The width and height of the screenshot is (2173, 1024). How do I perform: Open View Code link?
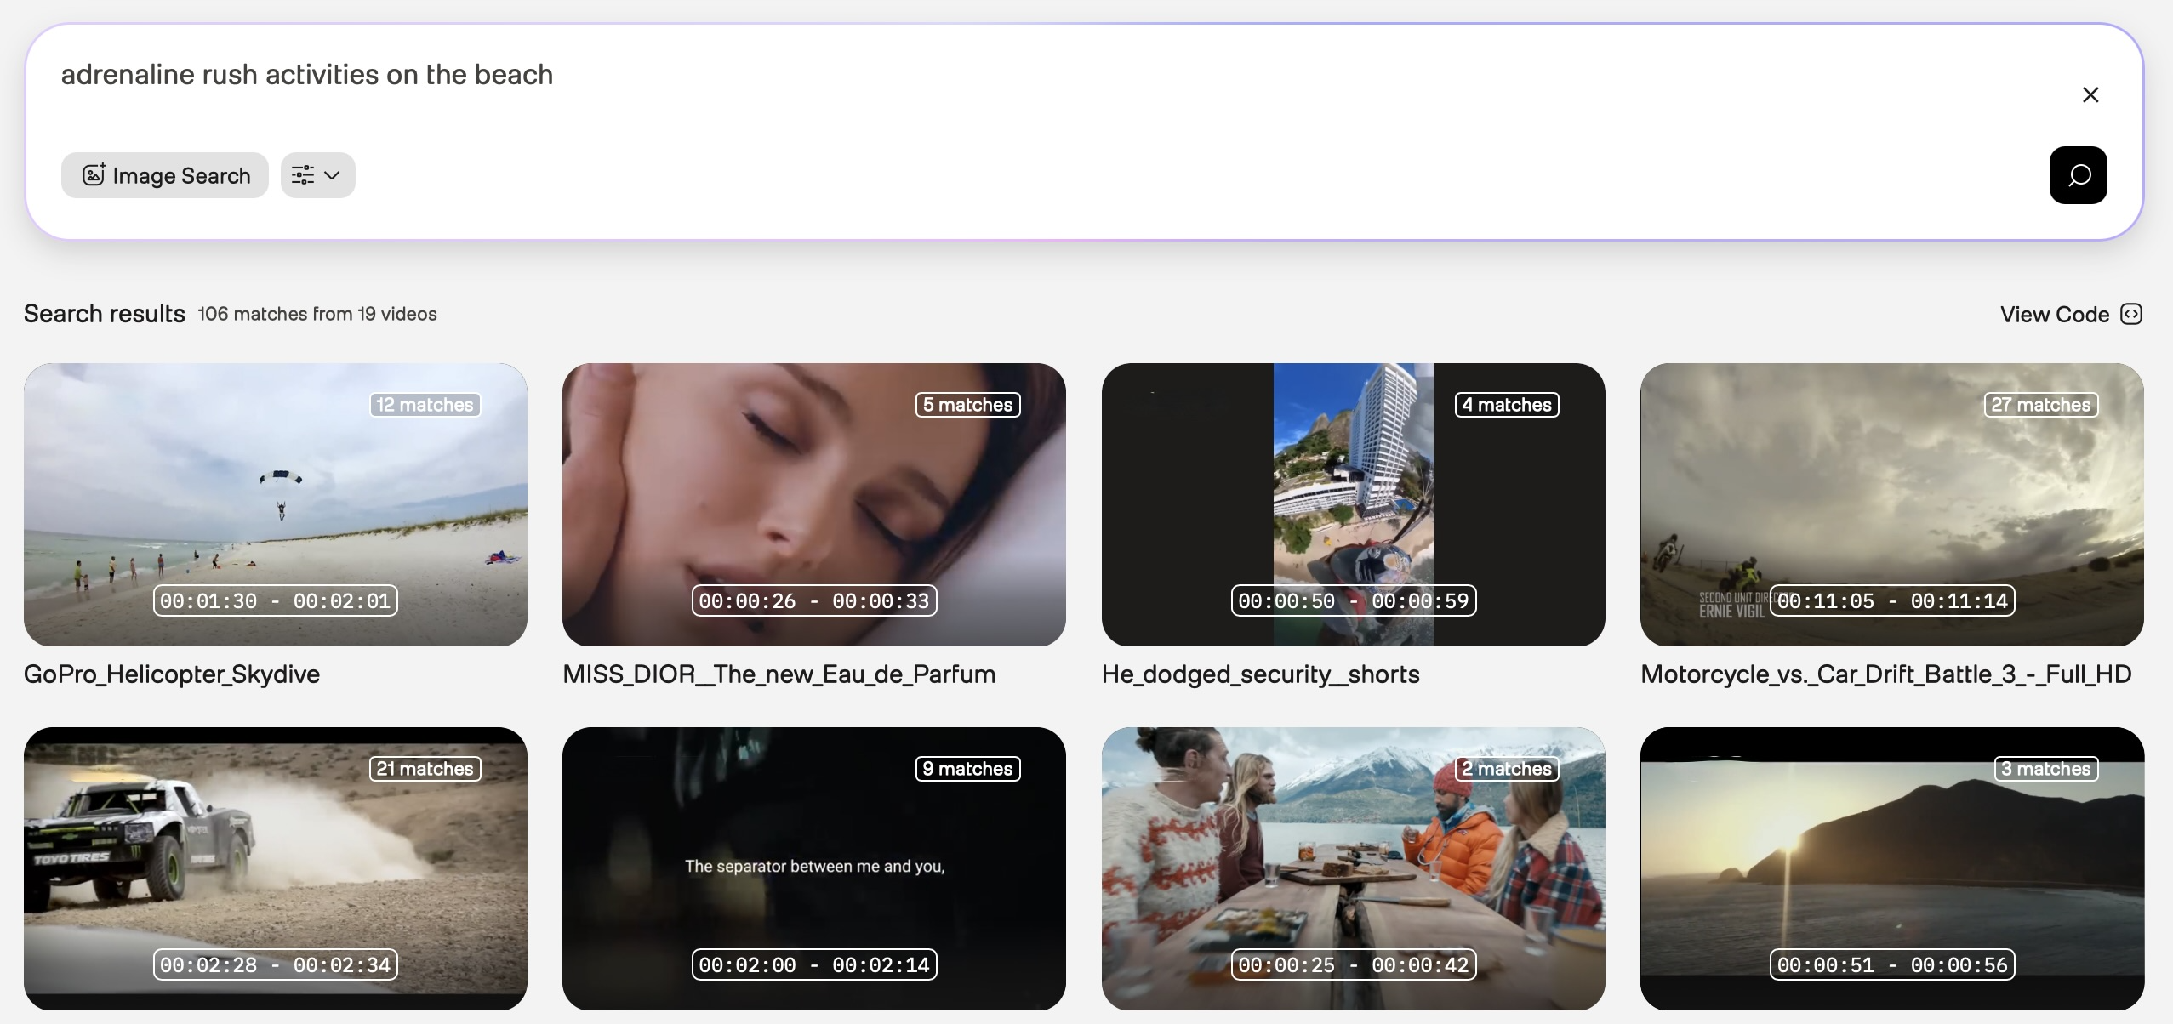tap(2054, 315)
